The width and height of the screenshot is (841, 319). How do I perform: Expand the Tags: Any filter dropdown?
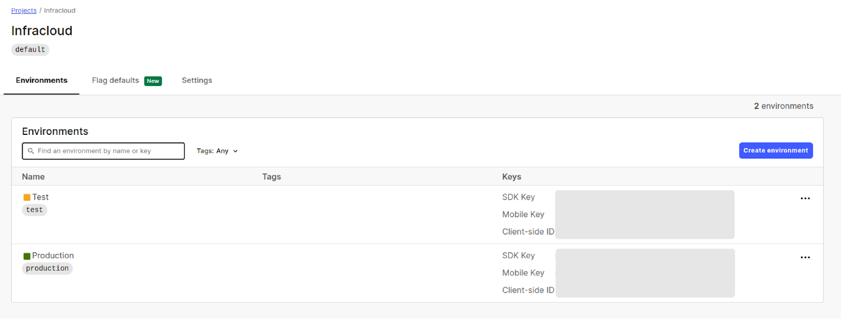click(217, 151)
